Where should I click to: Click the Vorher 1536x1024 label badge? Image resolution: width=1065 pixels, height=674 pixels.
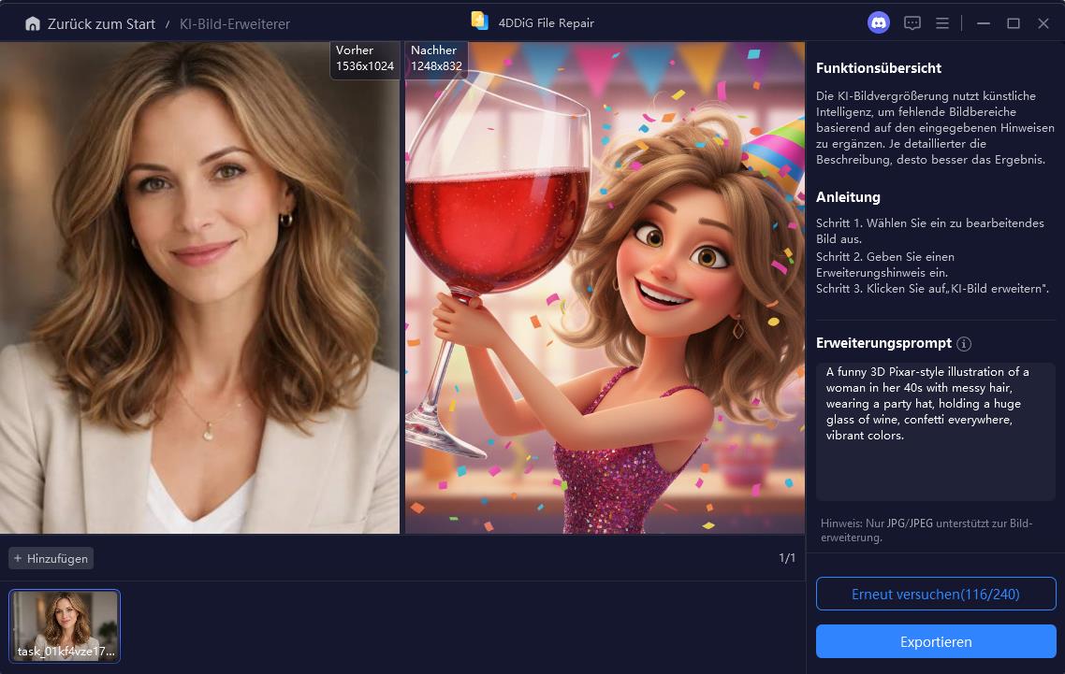pyautogui.click(x=365, y=57)
